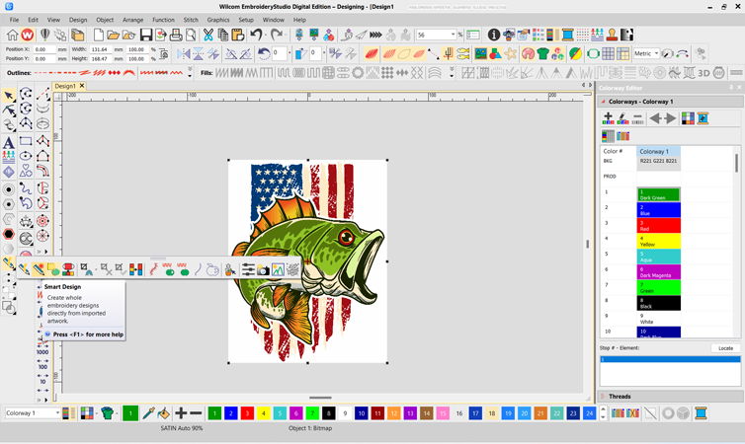Click the Rectangle shape tool
The image size is (745, 444).
(x=26, y=141)
